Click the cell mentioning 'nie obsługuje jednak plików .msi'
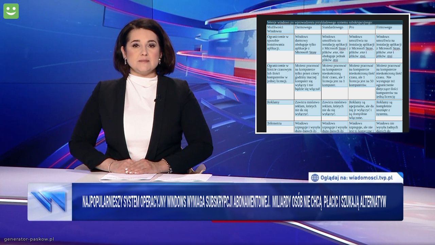Screen dimensions: 435x245 point(334,48)
